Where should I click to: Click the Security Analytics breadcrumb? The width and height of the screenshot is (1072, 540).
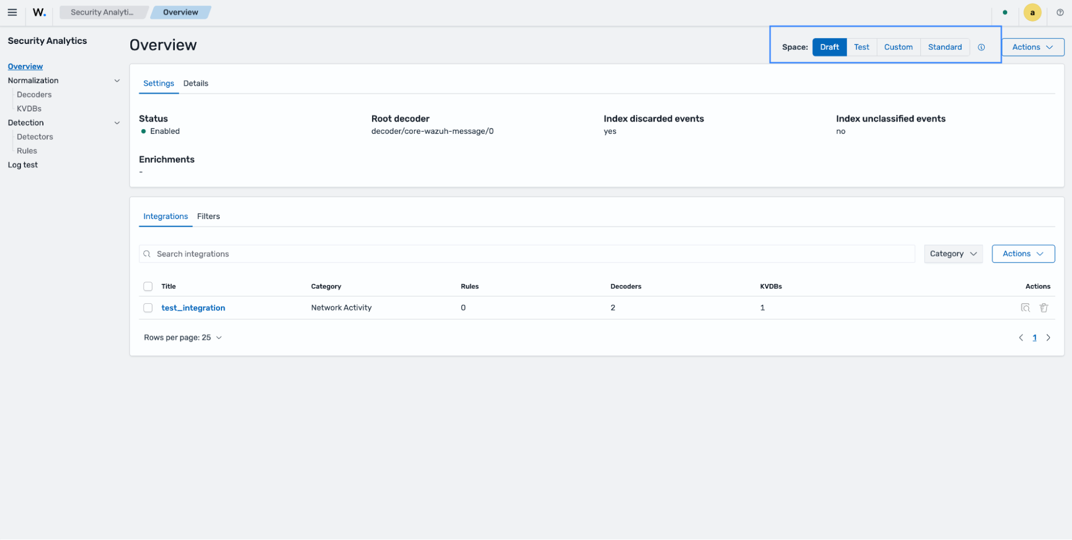click(x=102, y=12)
